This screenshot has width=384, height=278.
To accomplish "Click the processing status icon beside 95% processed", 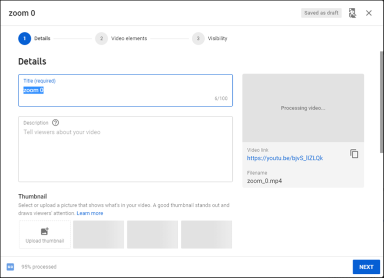I will pos(11,267).
